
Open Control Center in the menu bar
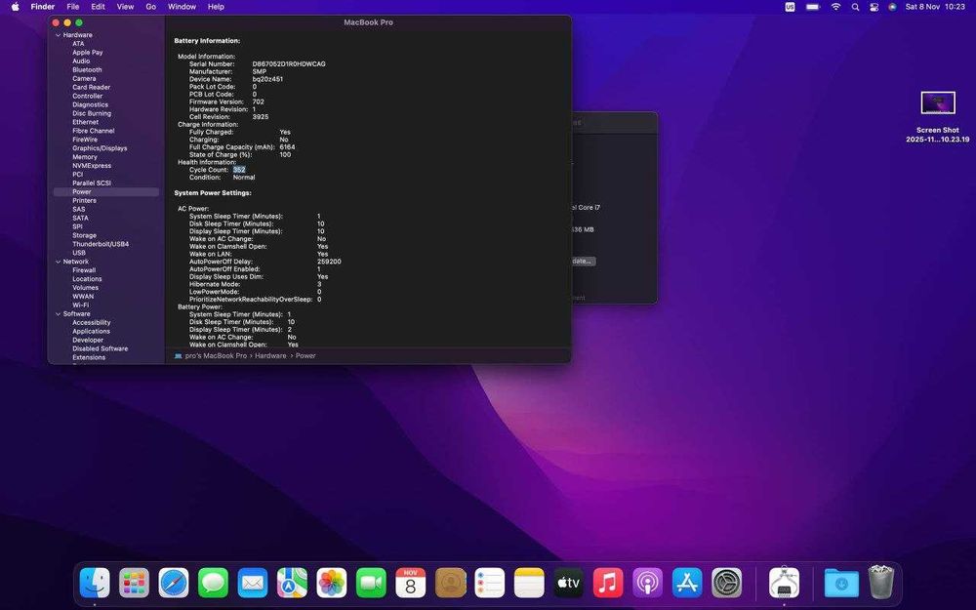[x=874, y=7]
